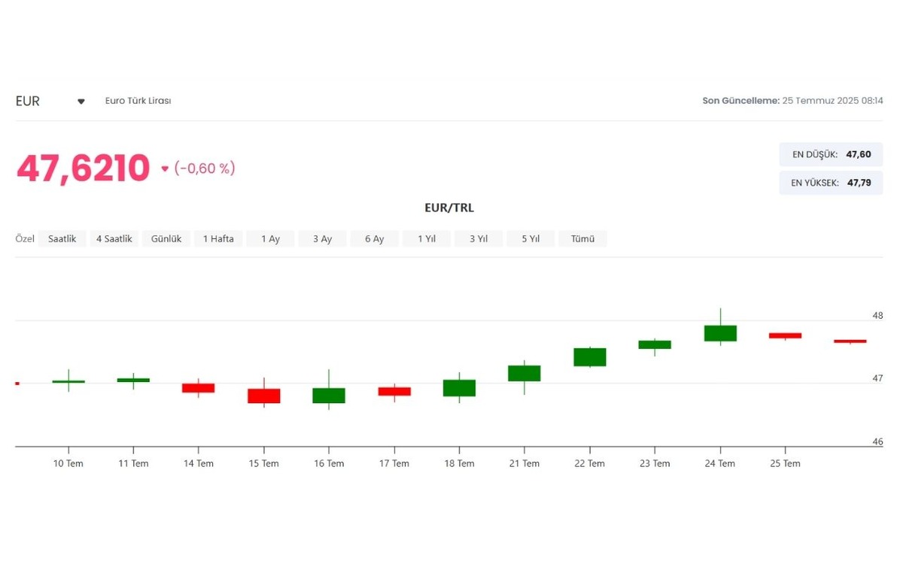The image size is (903, 564).
Task: Choose the 3 Yıl period
Action: tap(479, 238)
